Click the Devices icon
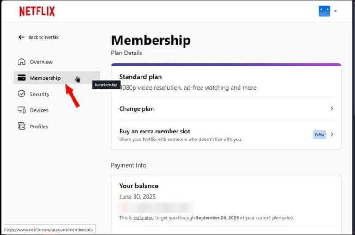 point(22,110)
